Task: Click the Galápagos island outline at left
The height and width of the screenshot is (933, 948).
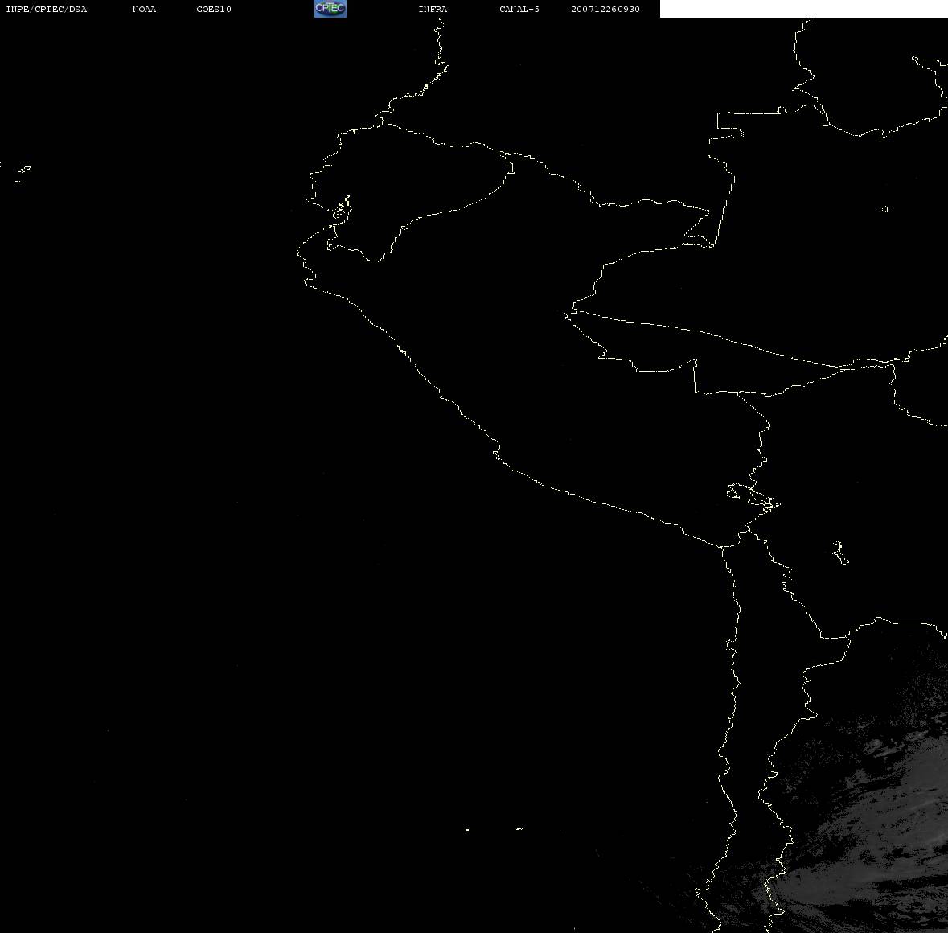Action: (x=23, y=171)
